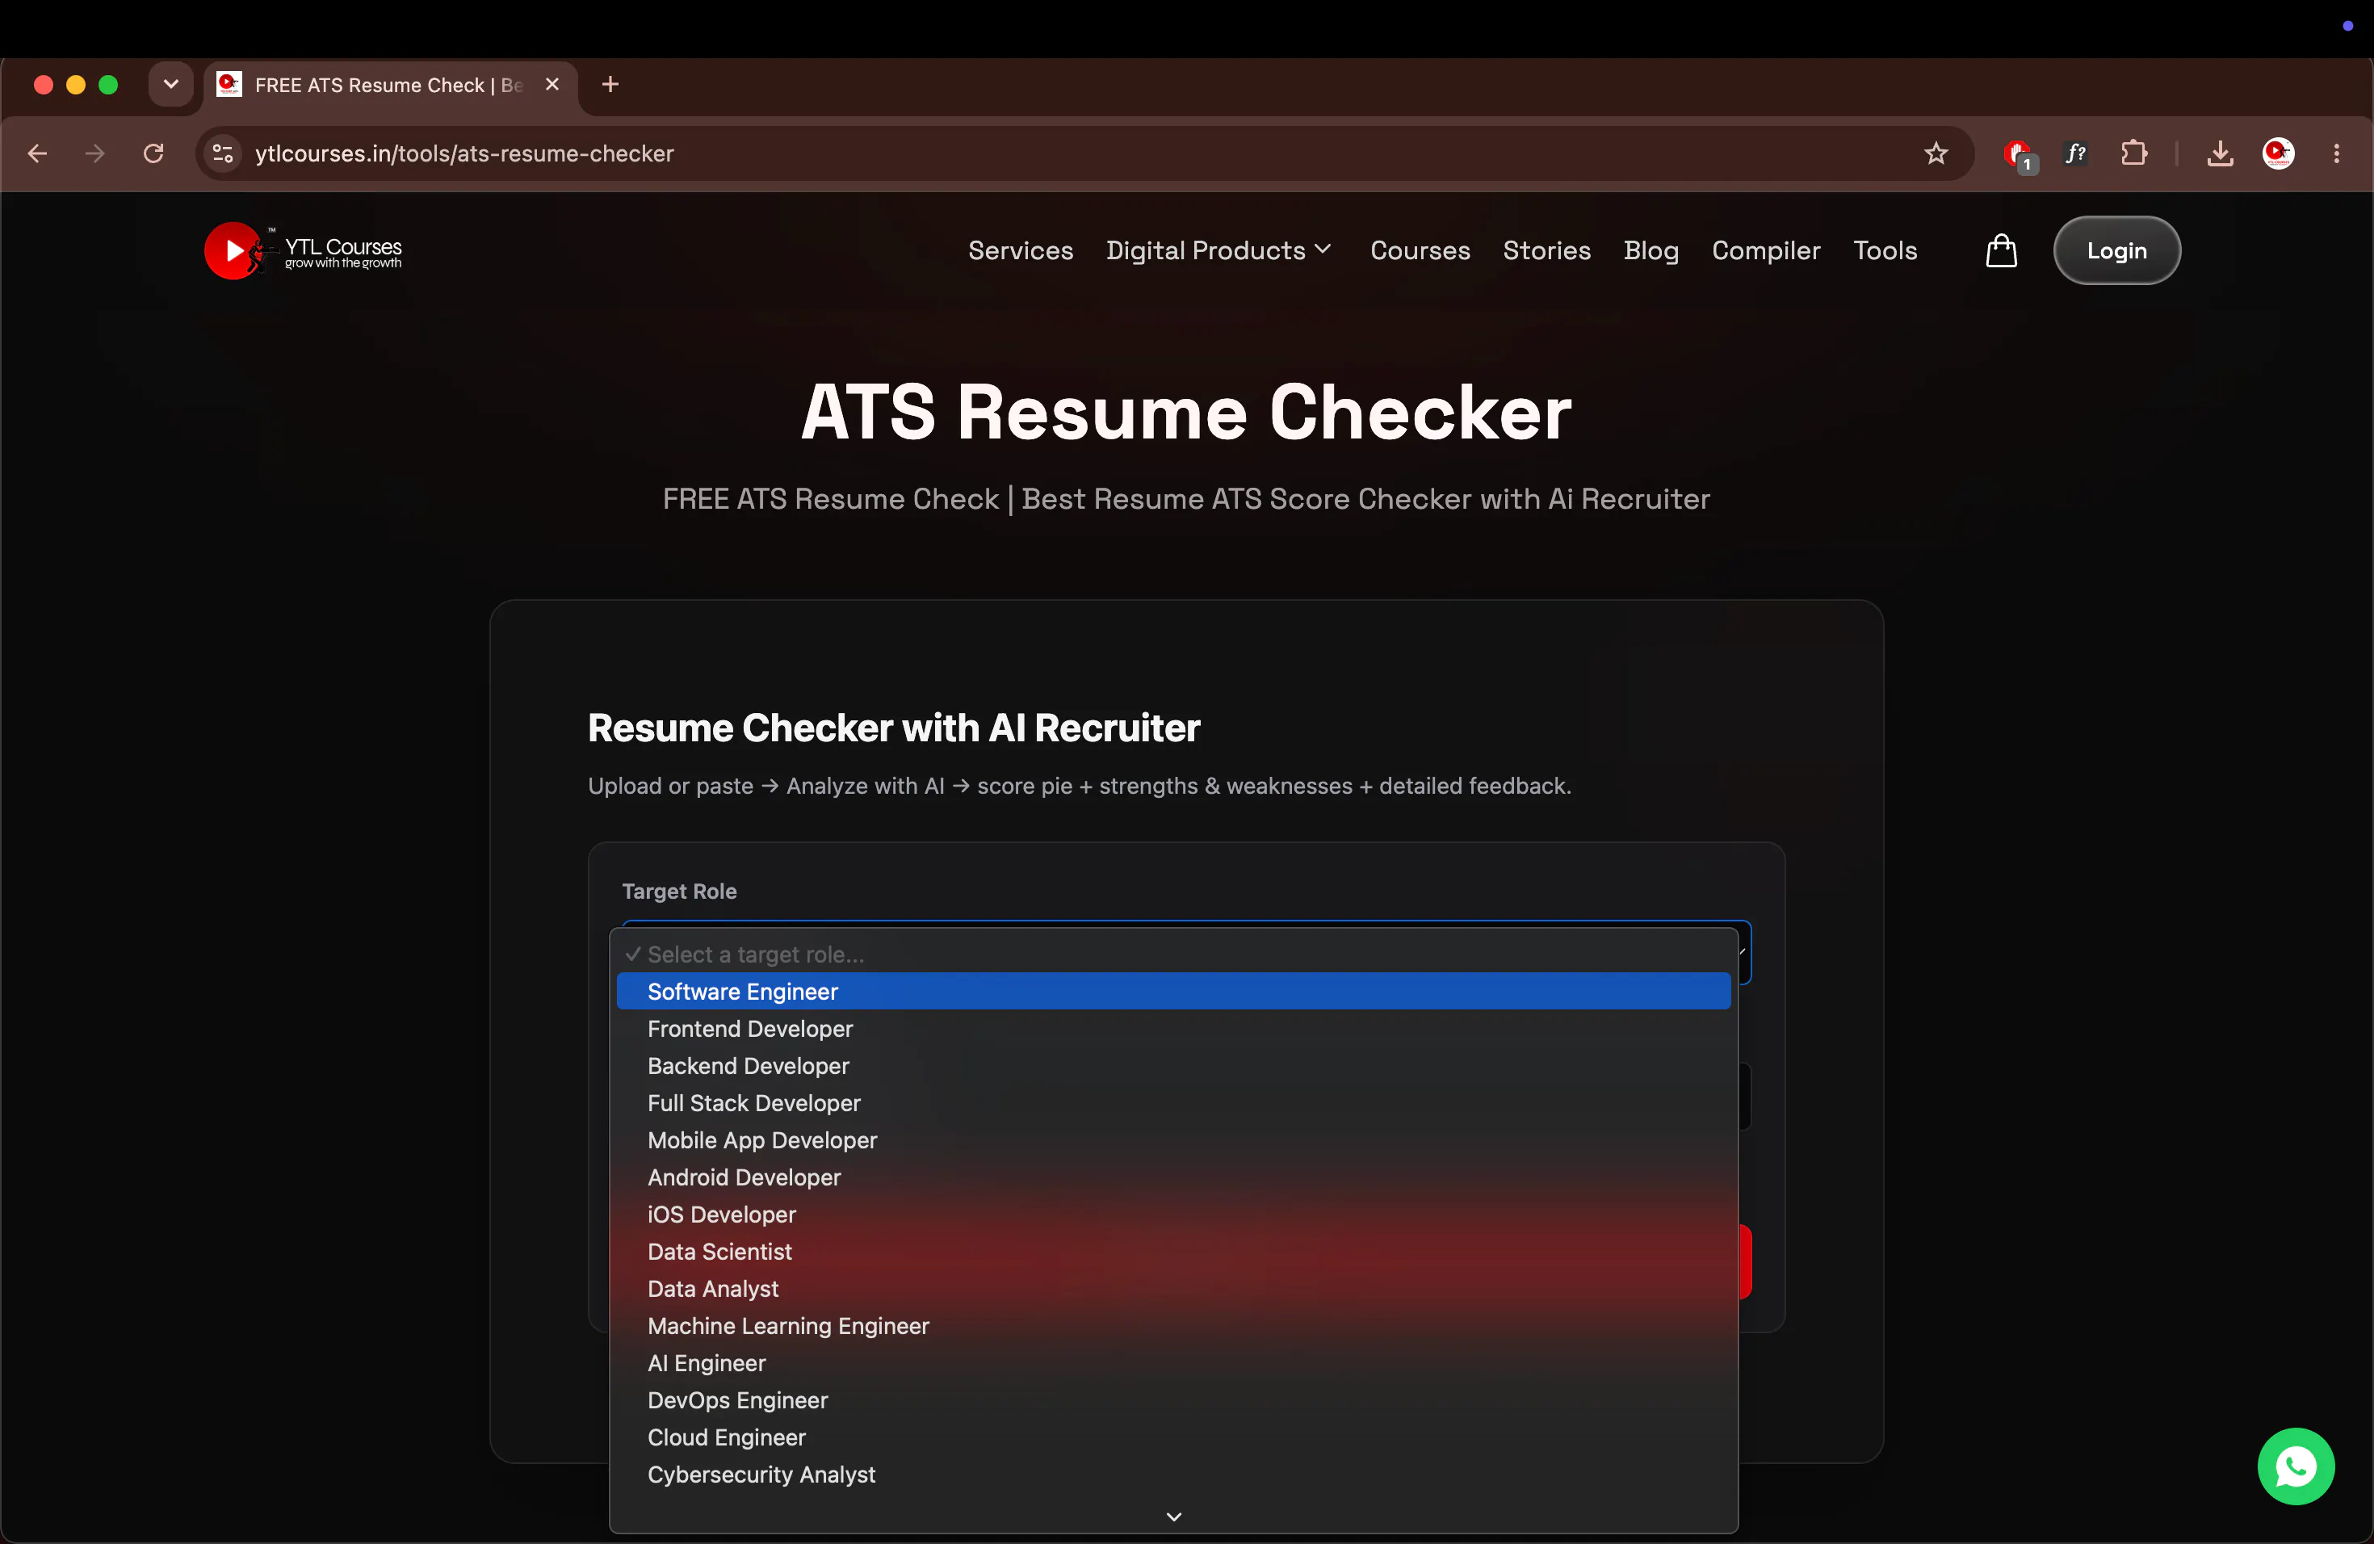Viewport: 2374px width, 1544px height.
Task: Select Frontend Developer role
Action: tap(1173, 1028)
